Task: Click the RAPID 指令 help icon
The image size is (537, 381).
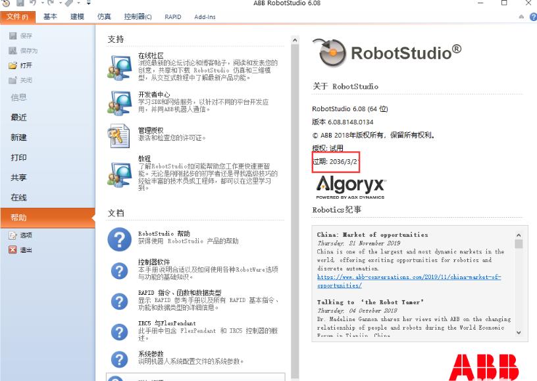Action: point(120,301)
